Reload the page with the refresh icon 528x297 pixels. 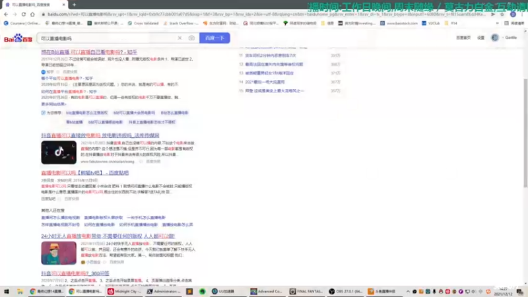tap(24, 14)
